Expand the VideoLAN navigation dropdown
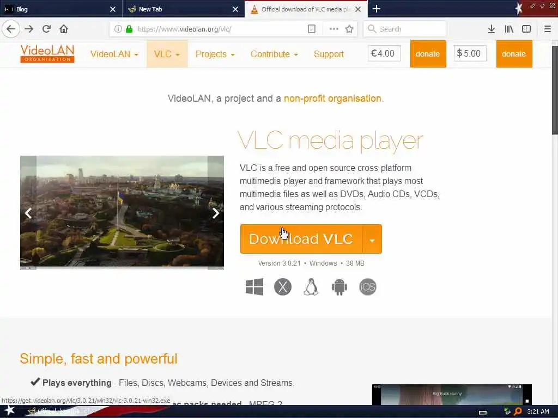The width and height of the screenshot is (558, 418). (x=114, y=54)
